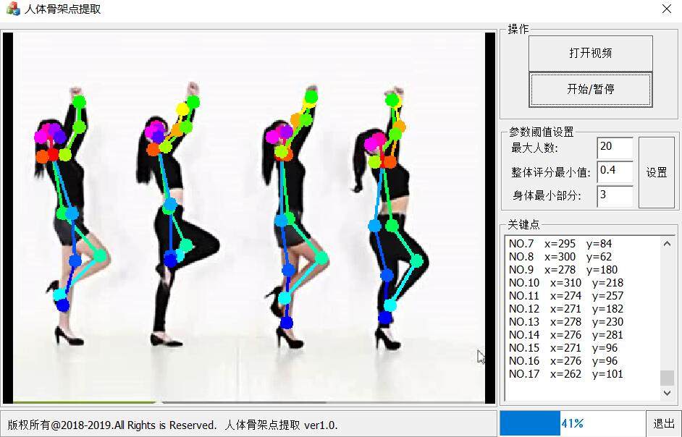
Task: Click the keypoint list scrollbar thumb
Action: point(668,378)
